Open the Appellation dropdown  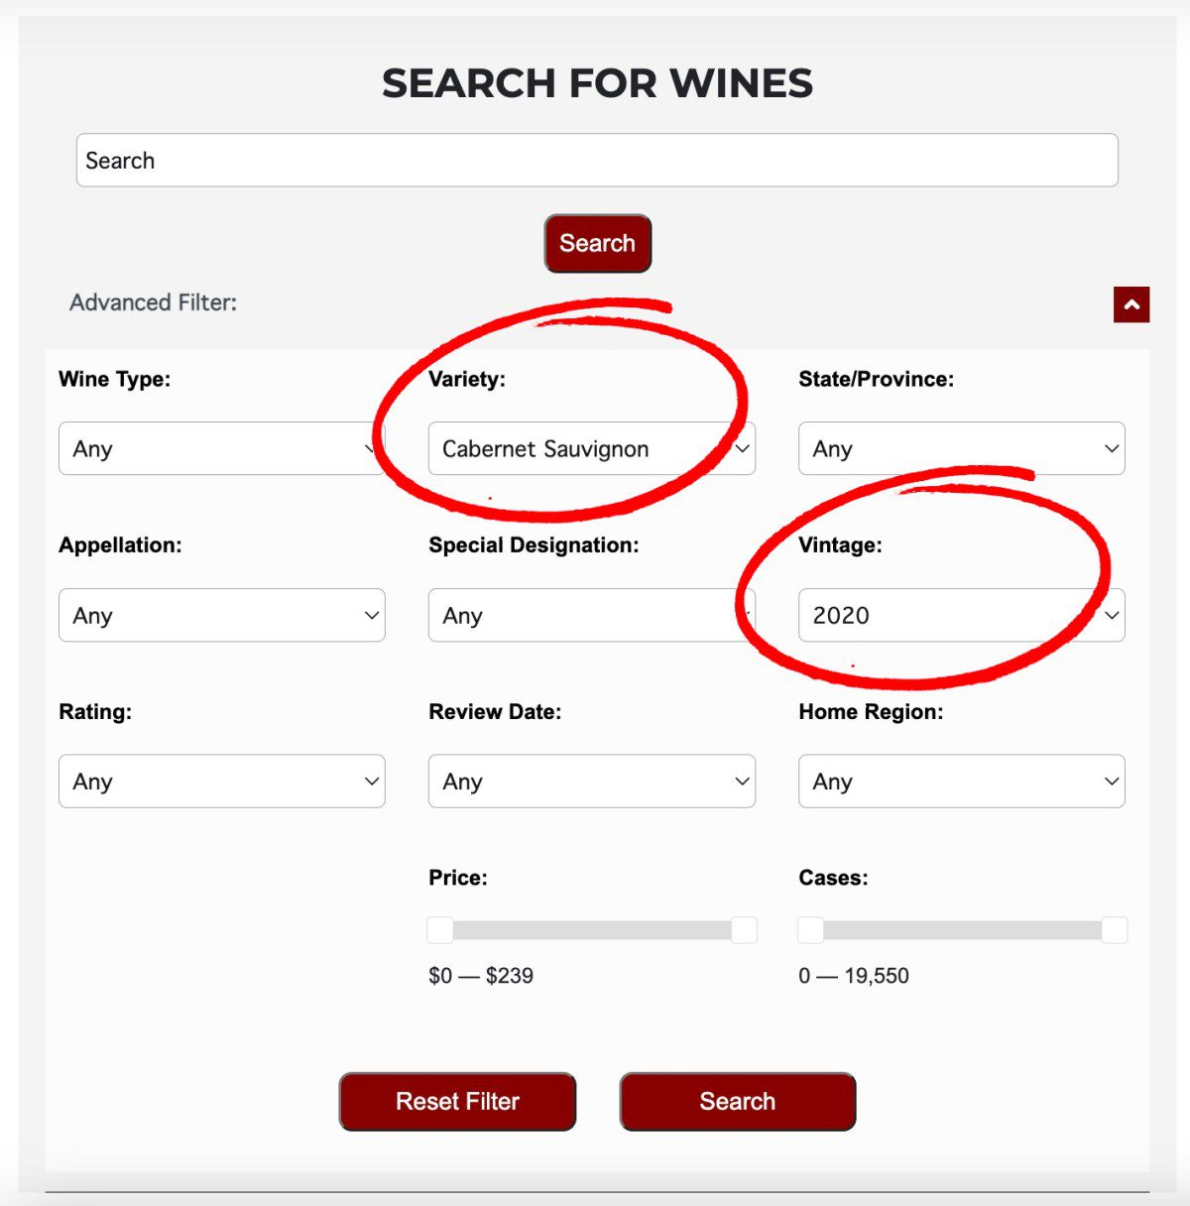[221, 615]
